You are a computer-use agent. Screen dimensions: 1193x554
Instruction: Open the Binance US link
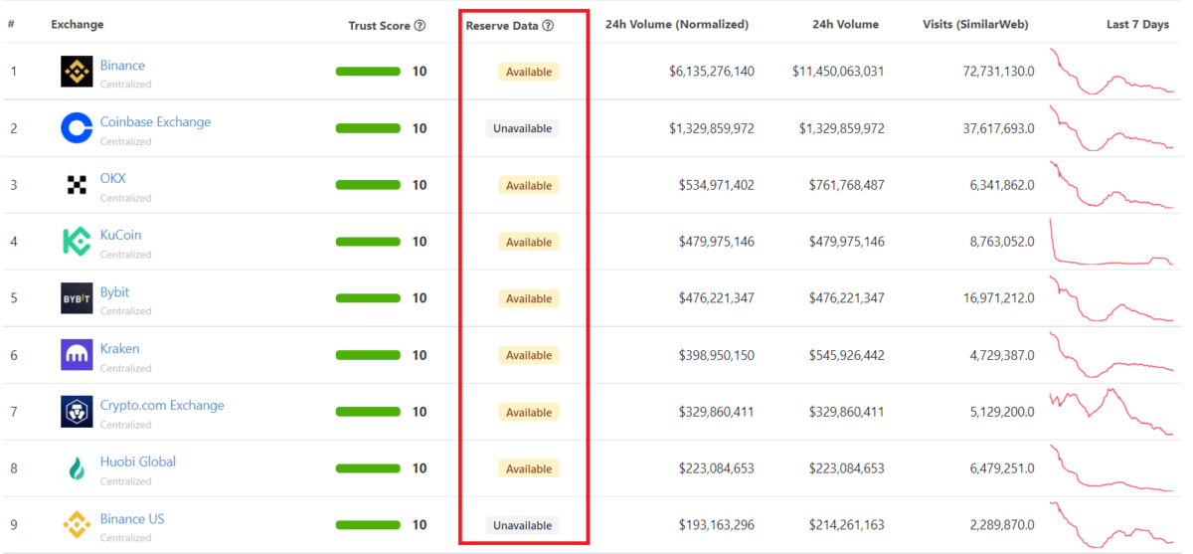click(x=132, y=519)
